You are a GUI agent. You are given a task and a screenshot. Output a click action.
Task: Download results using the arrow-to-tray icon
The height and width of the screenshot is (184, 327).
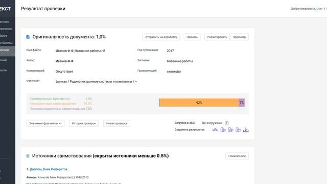click(x=246, y=130)
